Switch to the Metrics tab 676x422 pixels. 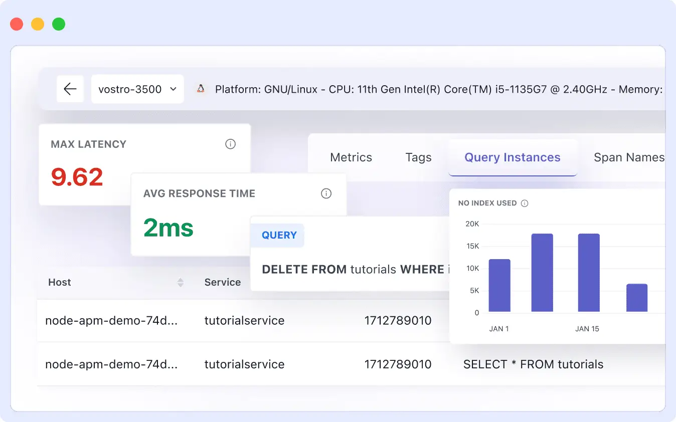point(351,157)
